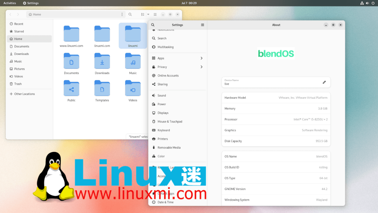The image size is (378, 213).
Task: Open Printers settings via the printer icon
Action: tap(154, 139)
